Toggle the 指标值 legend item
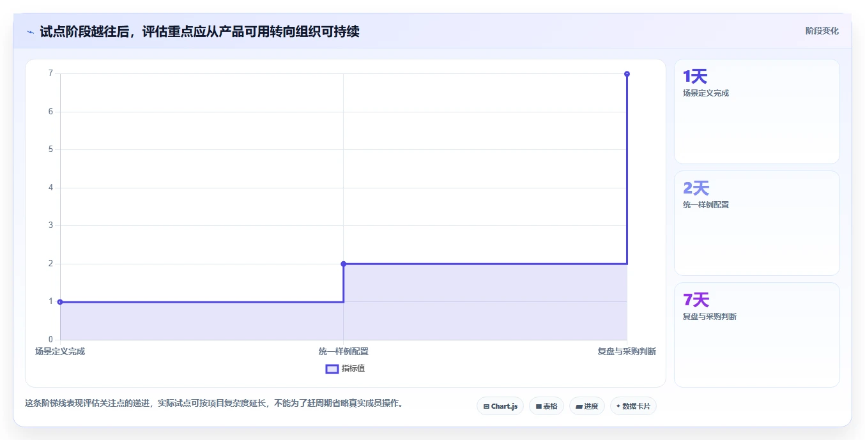Screen dimensions: 865x440 [346, 368]
